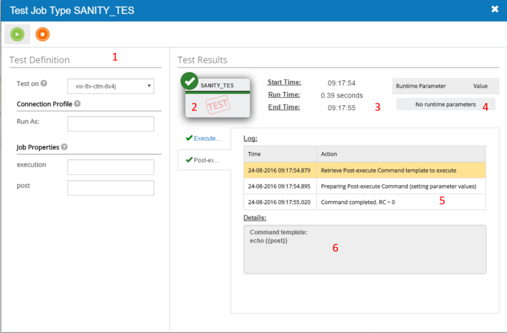Open help icon next to Connection Profile
The height and width of the screenshot is (333, 507).
coord(77,104)
